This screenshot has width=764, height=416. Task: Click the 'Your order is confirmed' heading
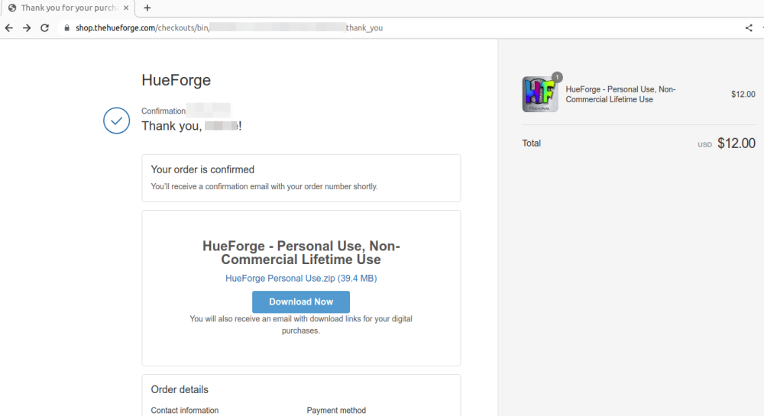point(202,169)
